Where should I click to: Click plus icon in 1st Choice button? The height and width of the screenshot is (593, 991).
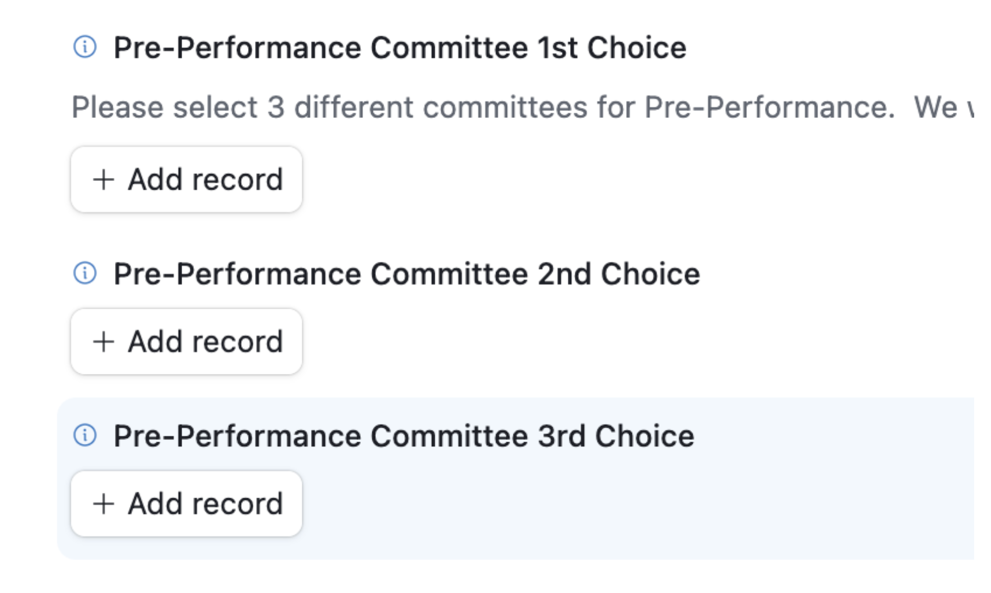click(103, 180)
